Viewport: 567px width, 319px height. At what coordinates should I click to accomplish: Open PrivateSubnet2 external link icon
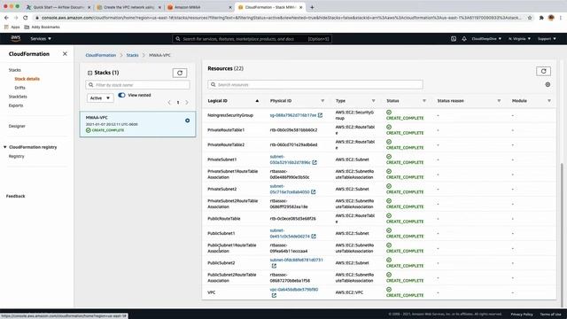pos(313,192)
